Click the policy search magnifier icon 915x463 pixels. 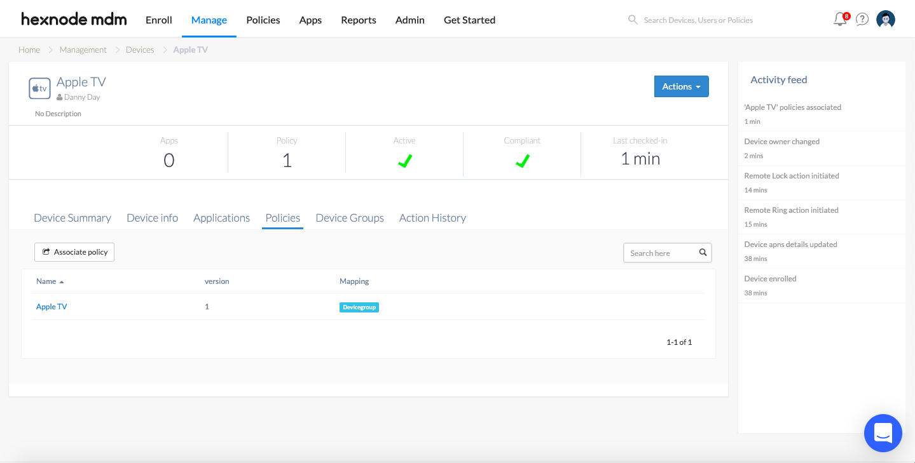[703, 253]
